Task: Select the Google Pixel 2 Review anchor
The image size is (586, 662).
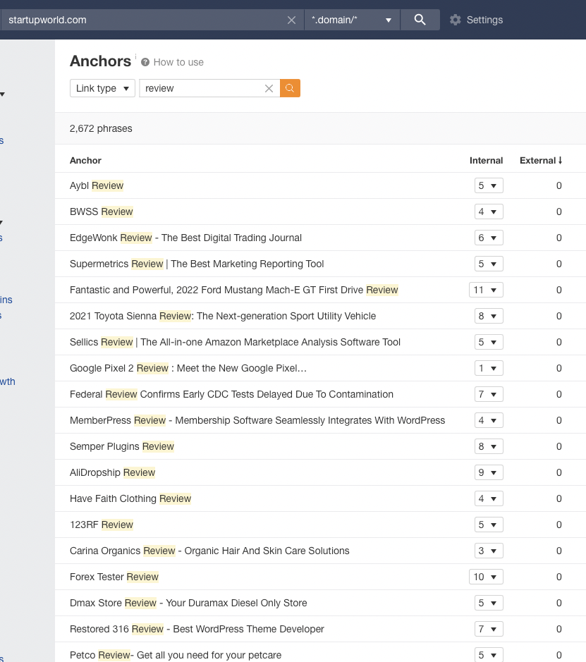Action: [188, 368]
